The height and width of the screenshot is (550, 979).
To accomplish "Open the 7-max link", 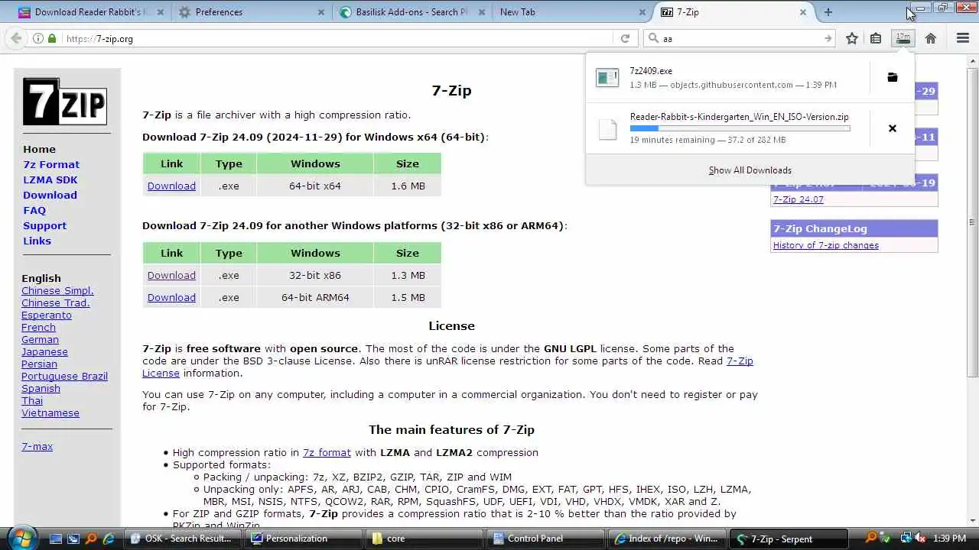I will [x=37, y=446].
